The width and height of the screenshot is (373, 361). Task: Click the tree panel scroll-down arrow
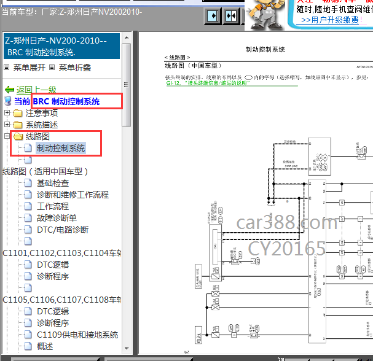(127, 349)
